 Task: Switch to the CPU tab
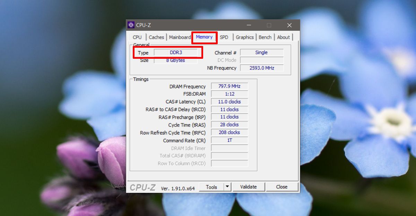click(137, 37)
